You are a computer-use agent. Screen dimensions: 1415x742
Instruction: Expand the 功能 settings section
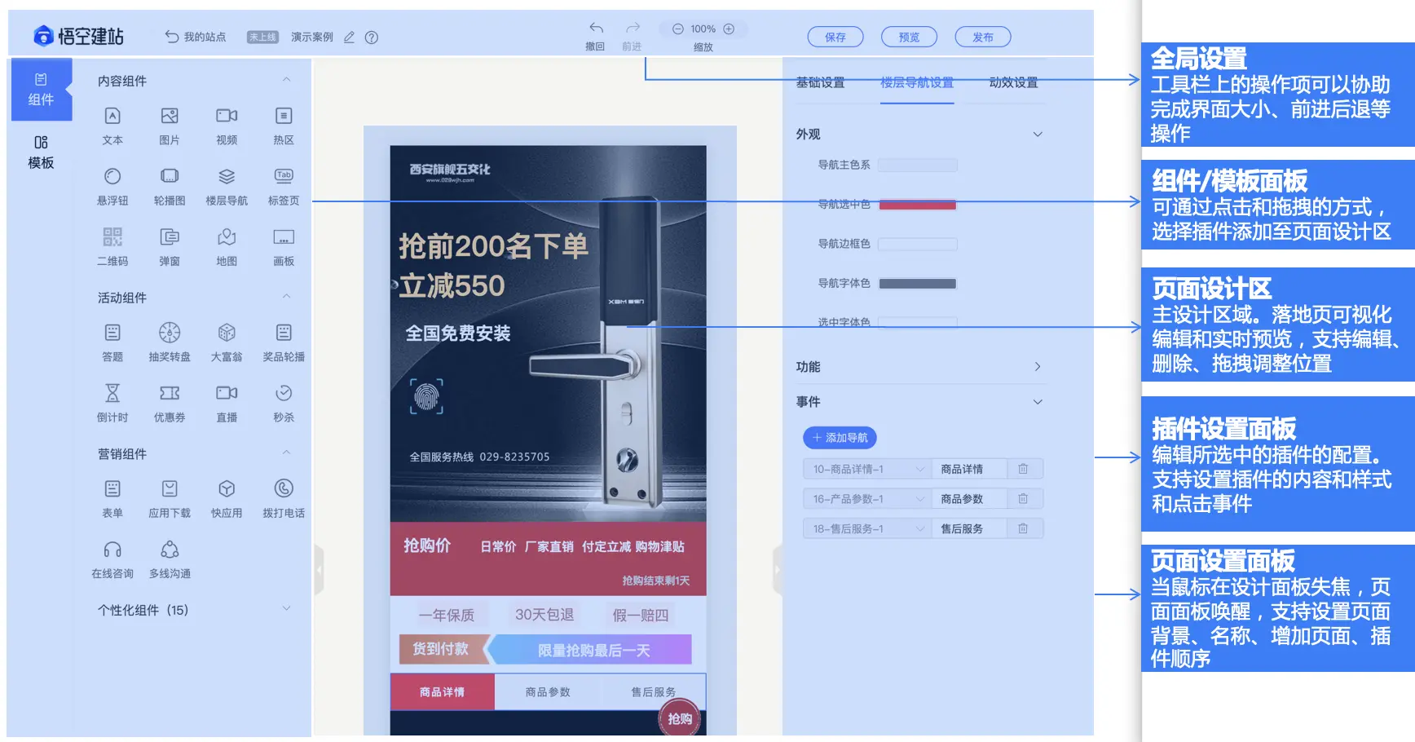pyautogui.click(x=1038, y=366)
